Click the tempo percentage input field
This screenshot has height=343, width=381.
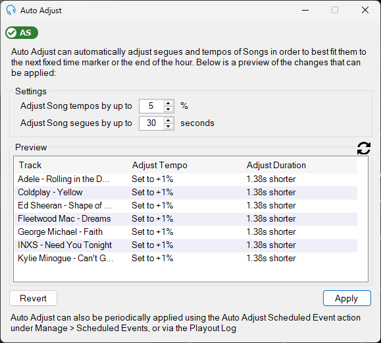point(151,106)
